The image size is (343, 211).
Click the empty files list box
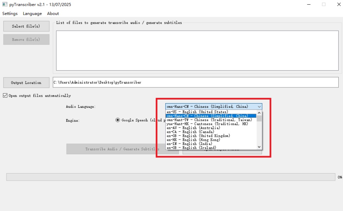point(197,50)
